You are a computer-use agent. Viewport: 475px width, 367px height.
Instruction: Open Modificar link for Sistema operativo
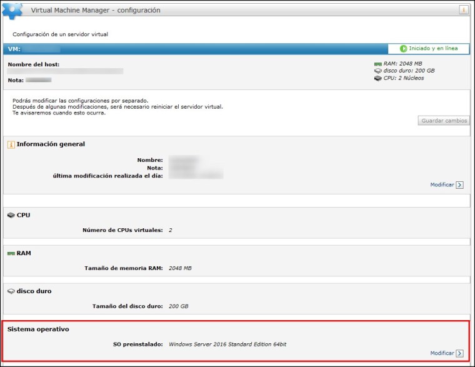point(442,353)
